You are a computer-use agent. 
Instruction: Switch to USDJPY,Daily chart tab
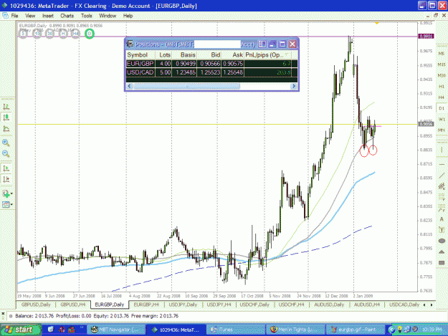click(x=183, y=304)
